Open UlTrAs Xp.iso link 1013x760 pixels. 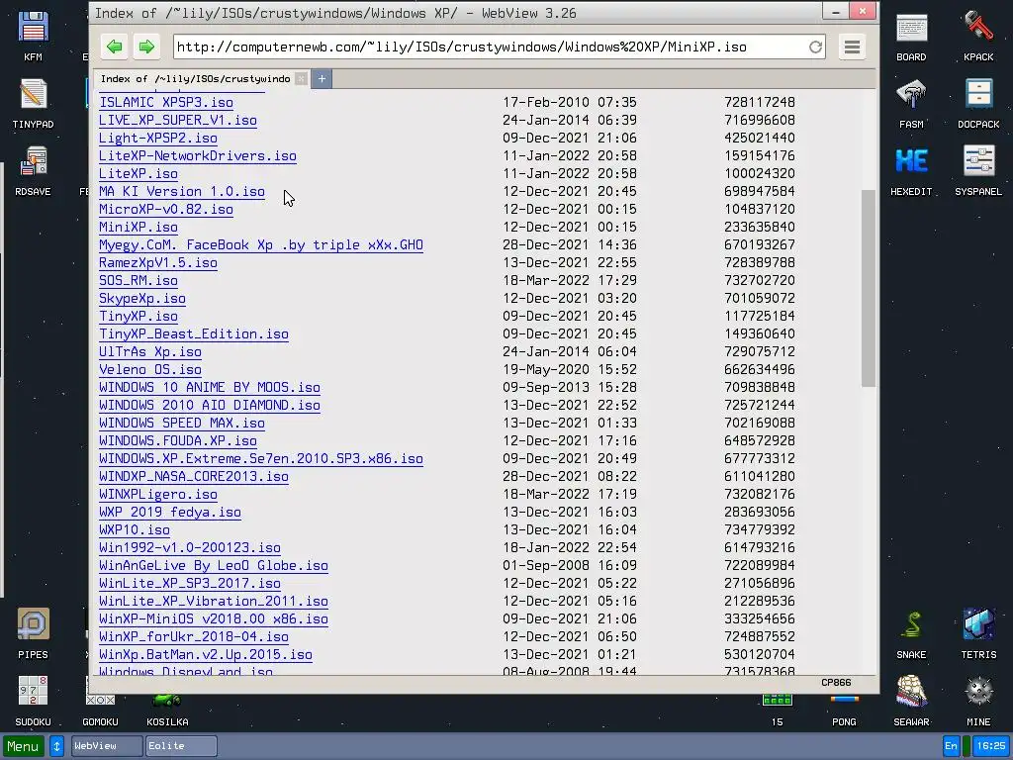click(150, 351)
